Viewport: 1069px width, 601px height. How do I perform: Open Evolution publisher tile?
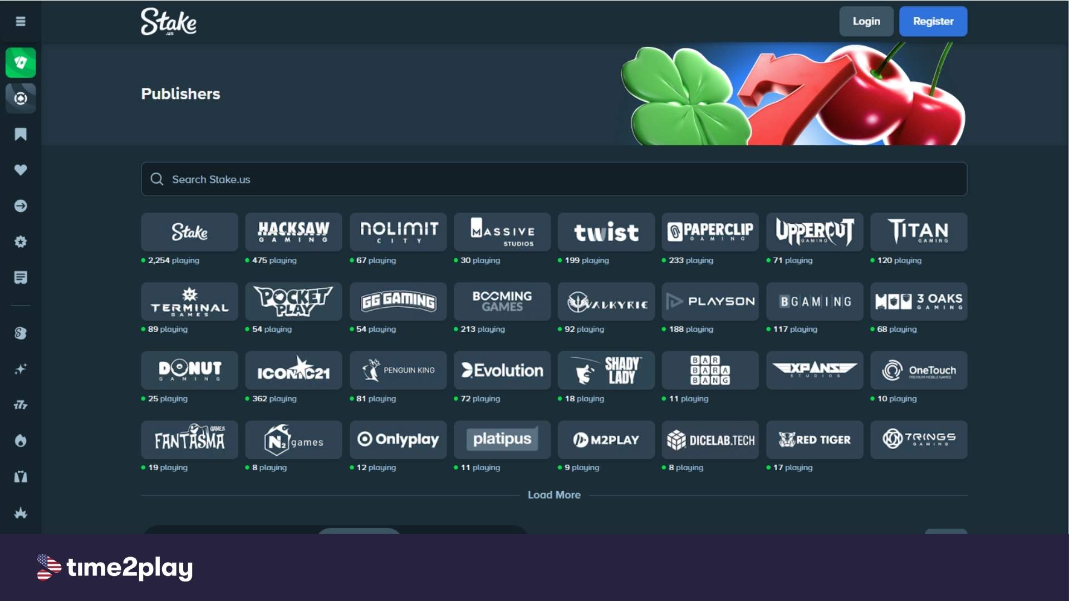pyautogui.click(x=502, y=370)
